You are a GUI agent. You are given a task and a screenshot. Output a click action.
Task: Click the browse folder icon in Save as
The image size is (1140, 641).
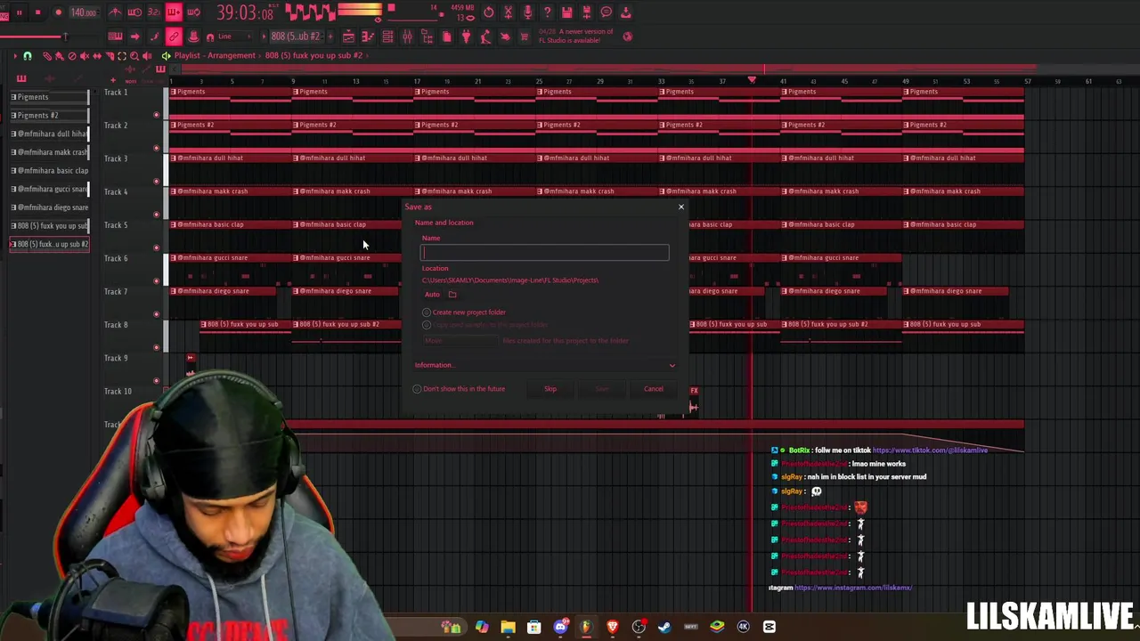(x=452, y=295)
